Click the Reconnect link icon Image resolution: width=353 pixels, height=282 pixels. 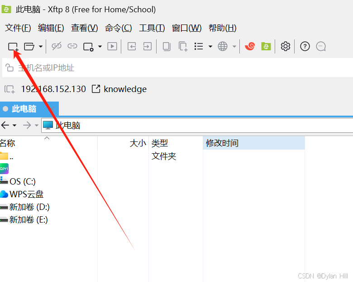click(72, 46)
